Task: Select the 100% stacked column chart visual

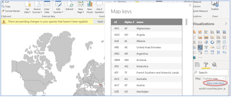Action: click(x=224, y=32)
